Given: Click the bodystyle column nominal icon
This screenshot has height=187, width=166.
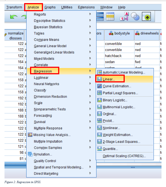Looking at the screenshot, I should (x=111, y=33).
